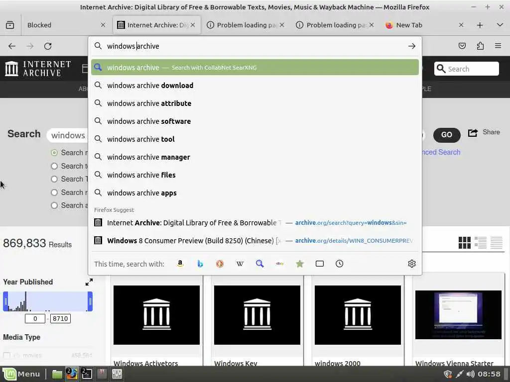Switch to extended list view

(x=481, y=242)
